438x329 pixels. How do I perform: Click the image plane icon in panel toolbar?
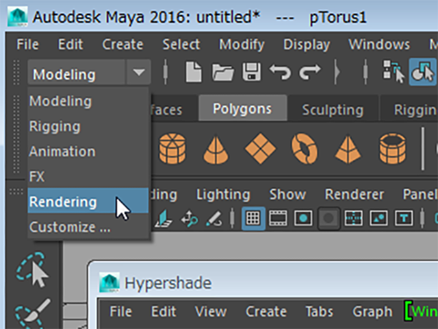click(163, 218)
